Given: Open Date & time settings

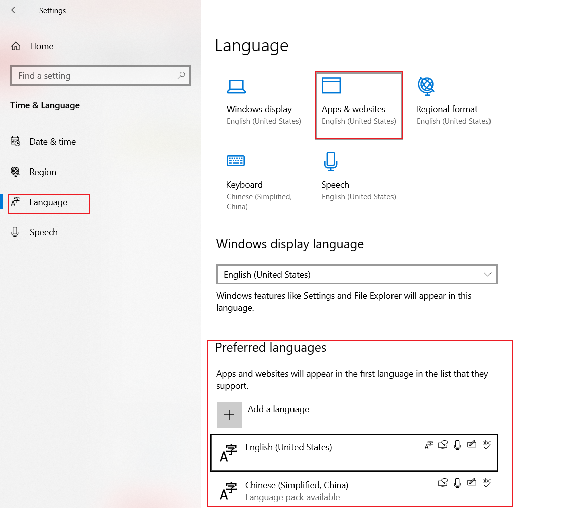Looking at the screenshot, I should click(52, 142).
